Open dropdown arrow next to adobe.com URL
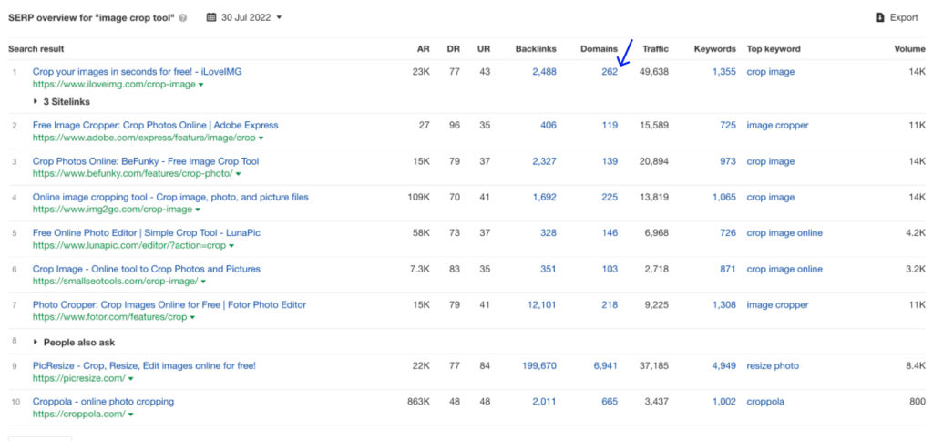The image size is (933, 441). pos(261,138)
